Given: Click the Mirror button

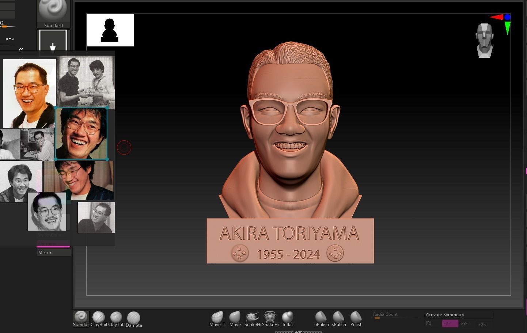Looking at the screenshot, I should [x=54, y=252].
